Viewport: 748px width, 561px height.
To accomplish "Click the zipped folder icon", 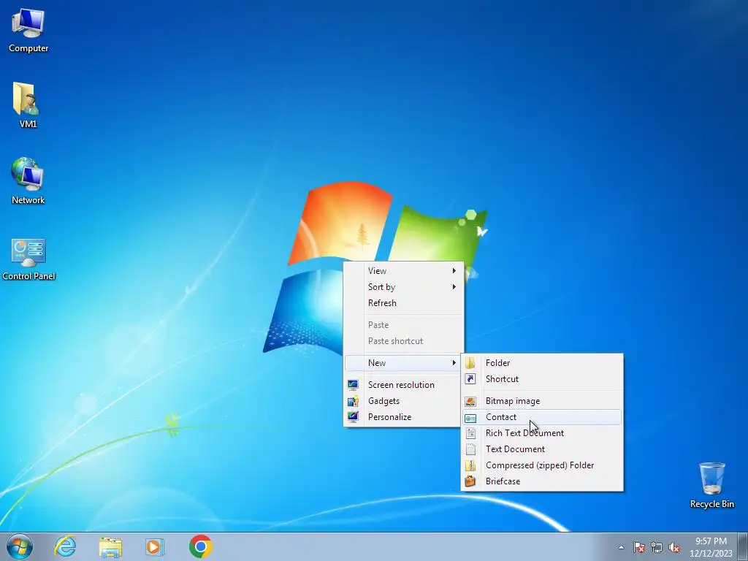I will (x=470, y=465).
